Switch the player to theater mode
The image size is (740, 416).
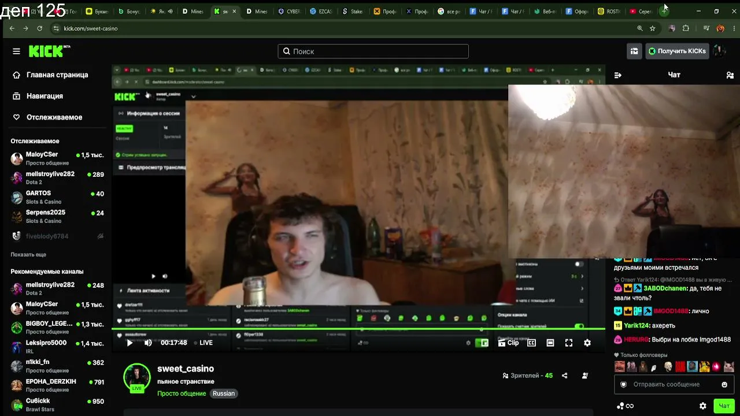pyautogui.click(x=550, y=343)
